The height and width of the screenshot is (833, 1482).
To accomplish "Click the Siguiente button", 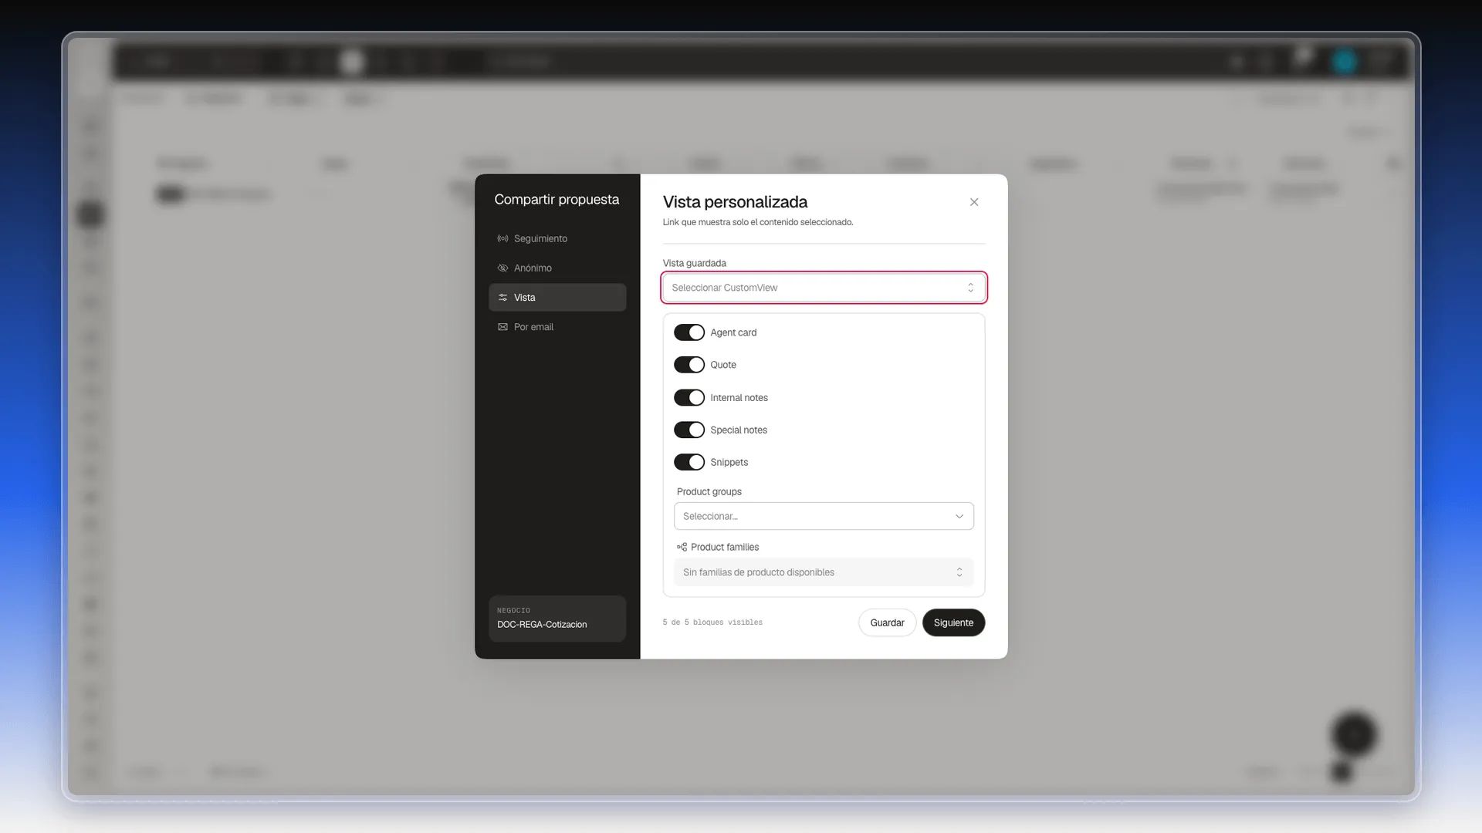I will (x=953, y=622).
